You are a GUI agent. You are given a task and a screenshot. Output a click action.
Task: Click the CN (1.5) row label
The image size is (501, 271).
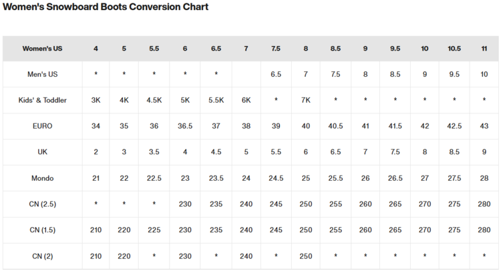(x=42, y=230)
